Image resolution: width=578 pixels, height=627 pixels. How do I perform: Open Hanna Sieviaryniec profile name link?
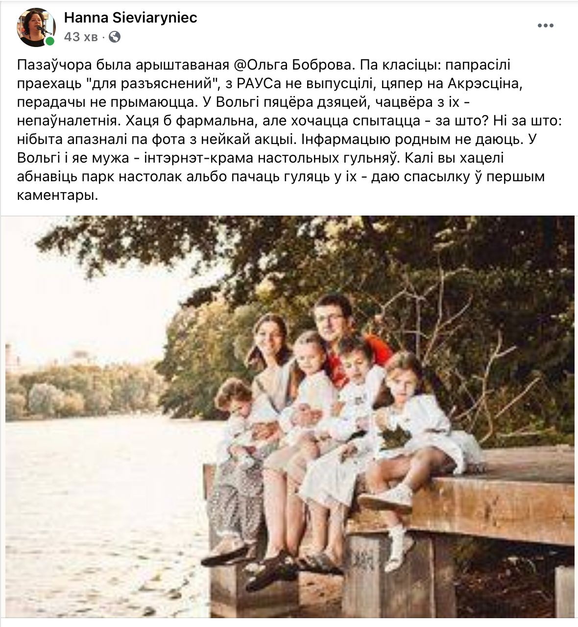tap(130, 18)
